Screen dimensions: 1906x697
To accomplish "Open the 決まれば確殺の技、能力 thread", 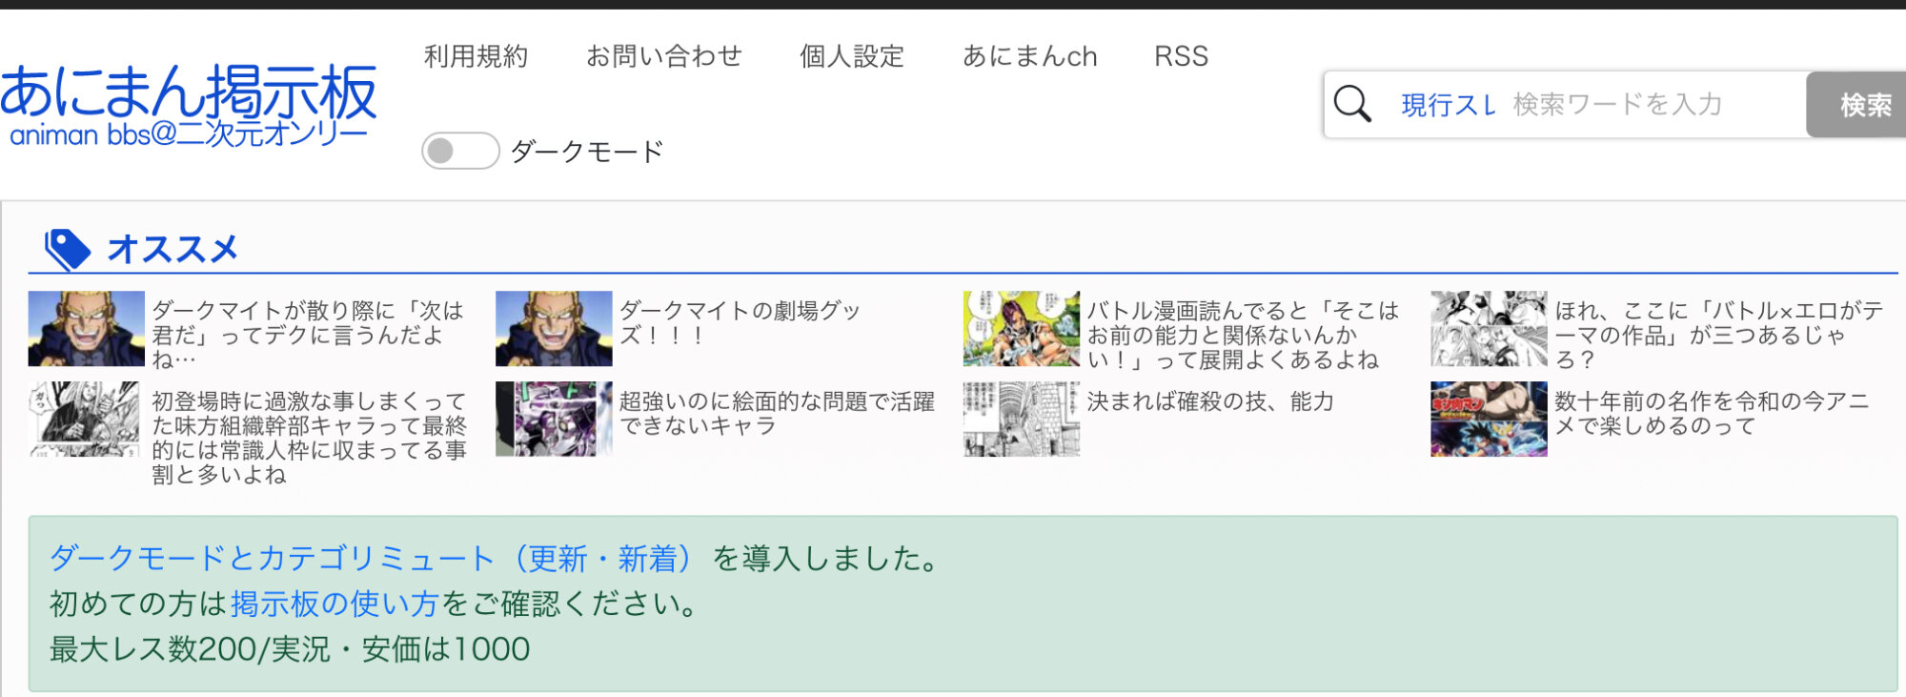I will click(1209, 401).
